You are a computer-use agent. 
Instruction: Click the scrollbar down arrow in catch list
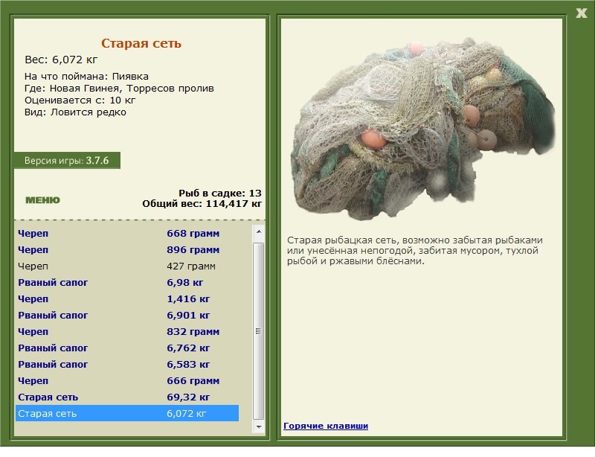[x=259, y=427]
